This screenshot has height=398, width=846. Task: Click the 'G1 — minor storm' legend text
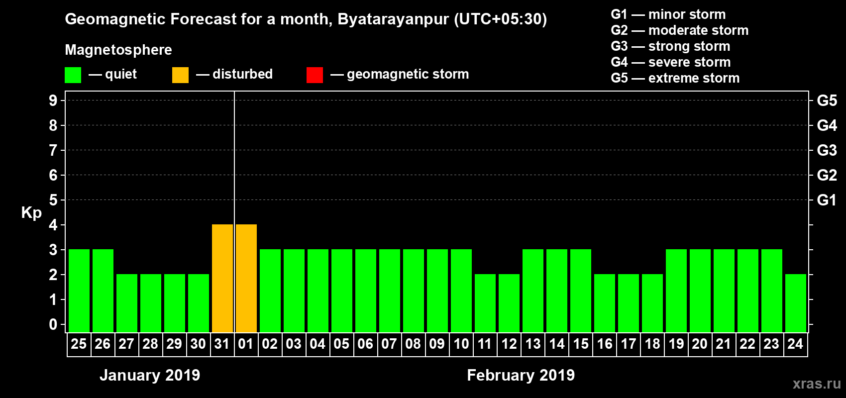[668, 14]
